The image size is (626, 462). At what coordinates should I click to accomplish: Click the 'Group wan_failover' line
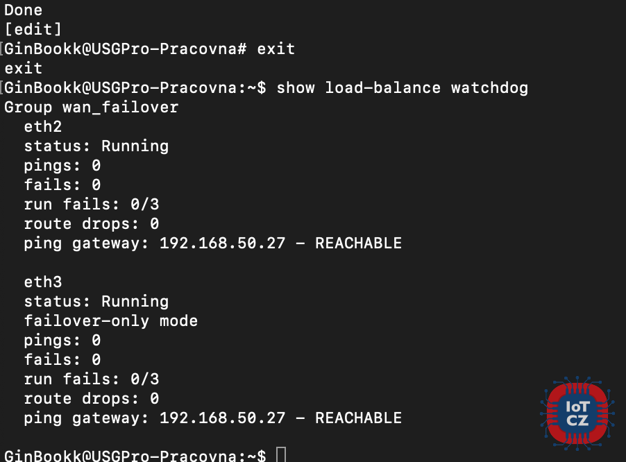click(91, 108)
